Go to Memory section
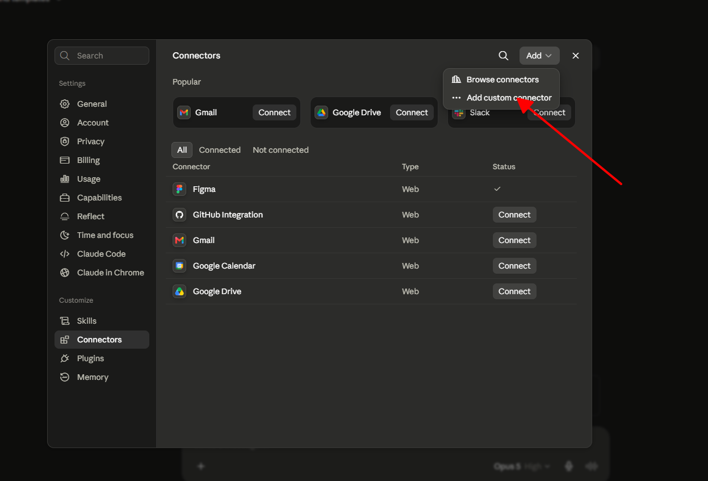Screen dimensions: 708x481 click(x=102, y=377)
